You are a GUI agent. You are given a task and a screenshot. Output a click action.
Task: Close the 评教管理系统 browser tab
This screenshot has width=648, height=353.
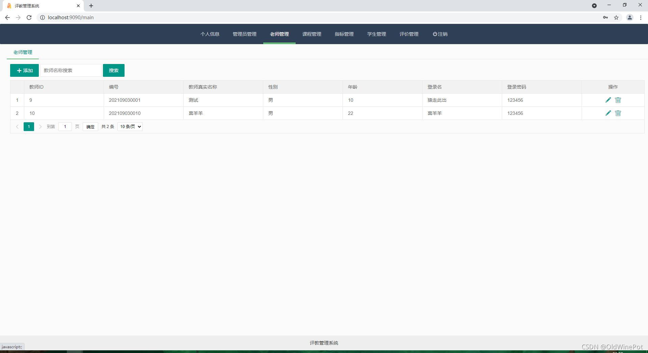point(78,6)
